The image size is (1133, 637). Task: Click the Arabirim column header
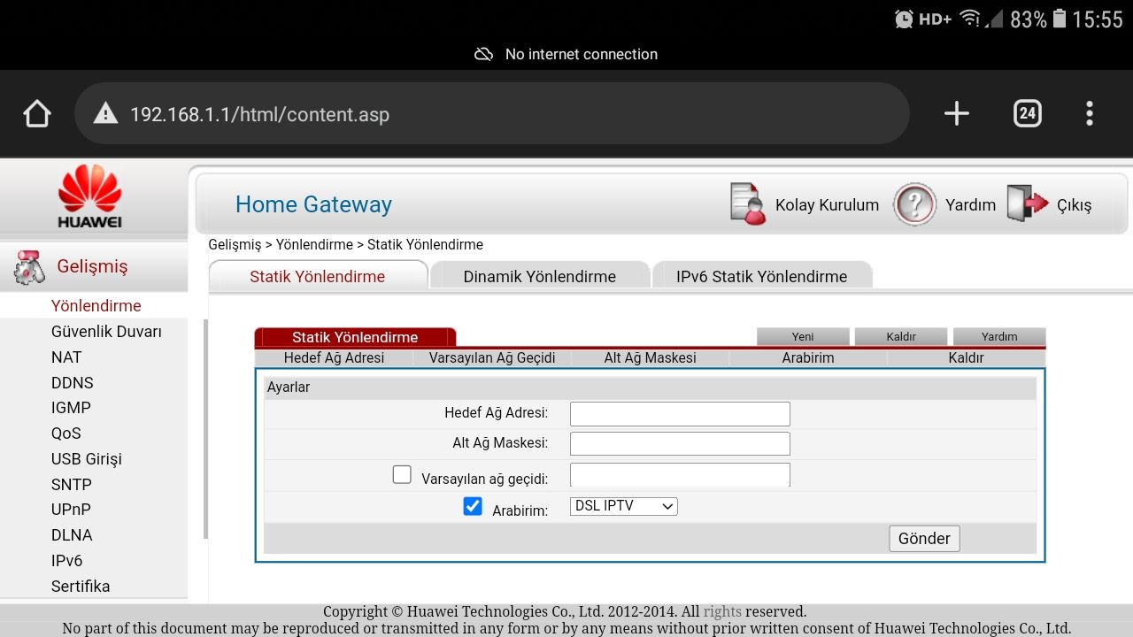808,357
